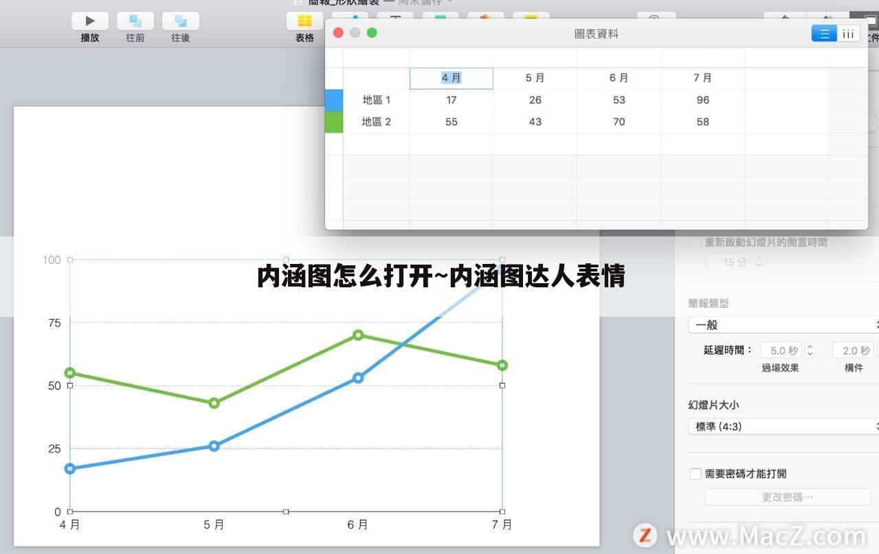Click the blue data point above 5 月 on chart
Screen dimensions: 879x554
coord(214,446)
